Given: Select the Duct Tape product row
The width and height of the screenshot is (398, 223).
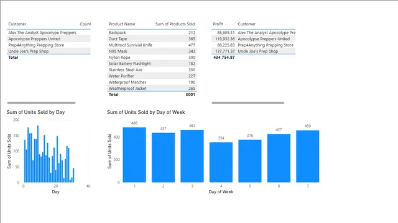Looking at the screenshot, I should click(152, 39).
